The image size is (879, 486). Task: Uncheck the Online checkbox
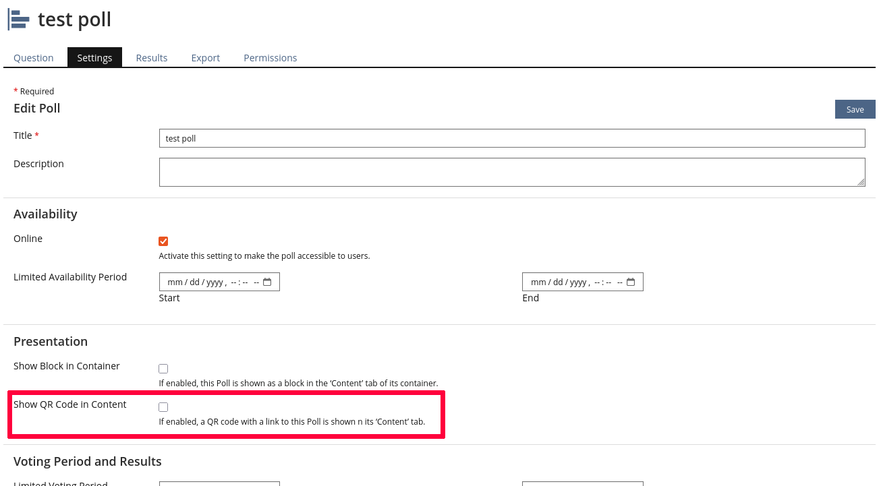(163, 241)
